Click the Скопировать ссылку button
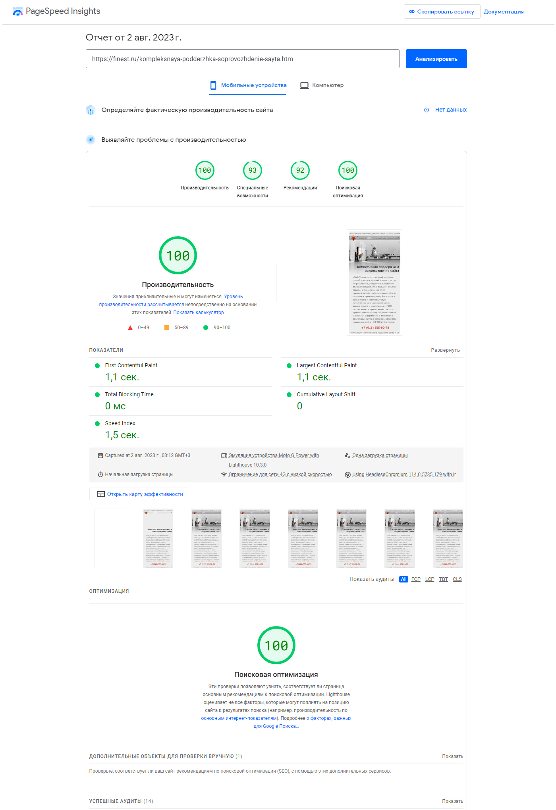The image size is (556, 810). pyautogui.click(x=442, y=12)
